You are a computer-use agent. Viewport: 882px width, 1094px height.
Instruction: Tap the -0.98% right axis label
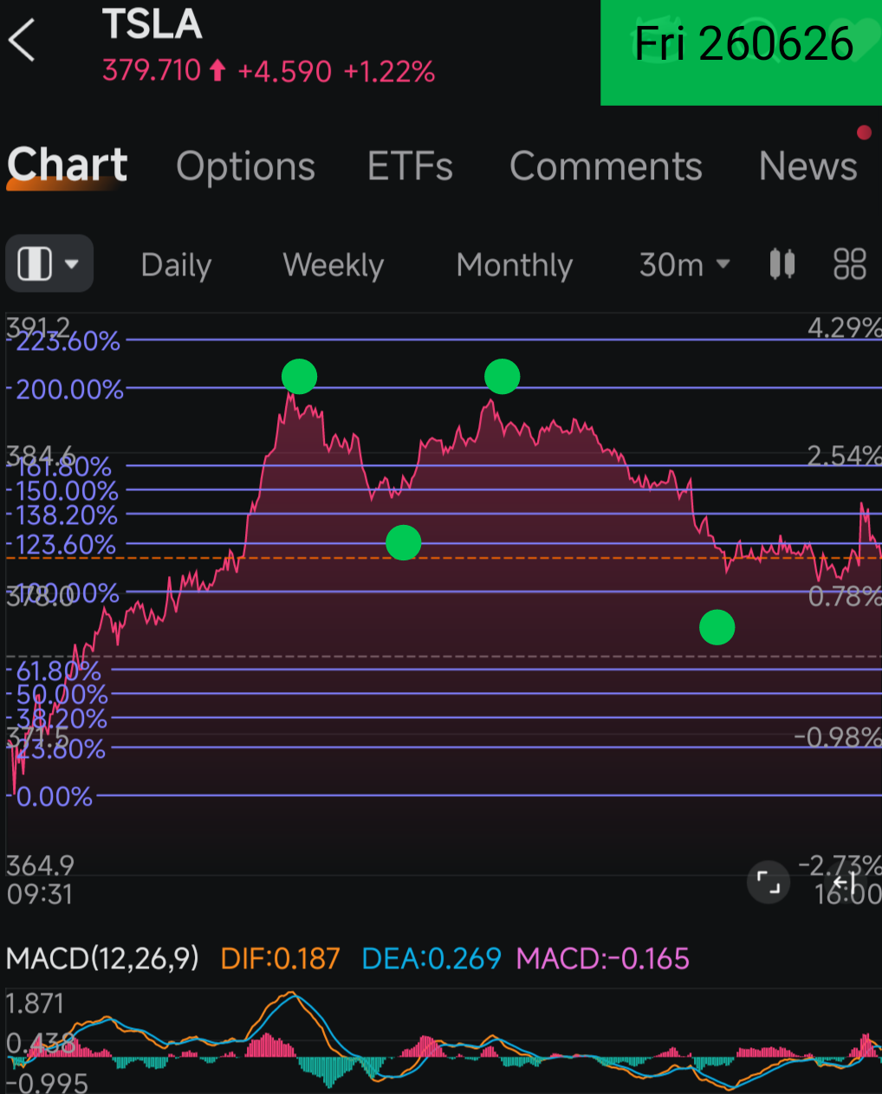(x=838, y=737)
